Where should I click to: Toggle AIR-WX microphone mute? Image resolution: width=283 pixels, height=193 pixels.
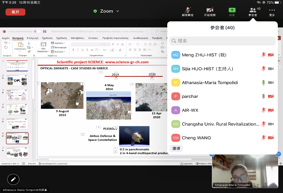click(x=263, y=110)
